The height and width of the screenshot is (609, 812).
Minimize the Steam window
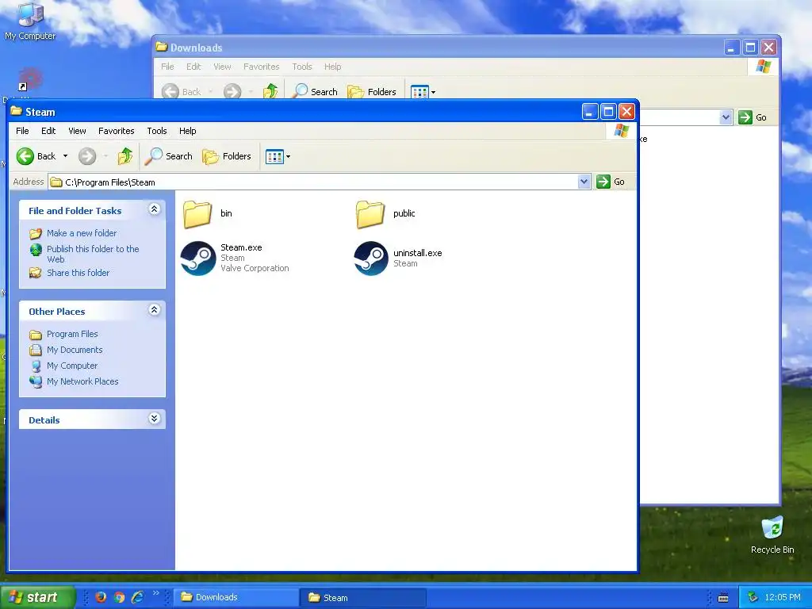590,112
